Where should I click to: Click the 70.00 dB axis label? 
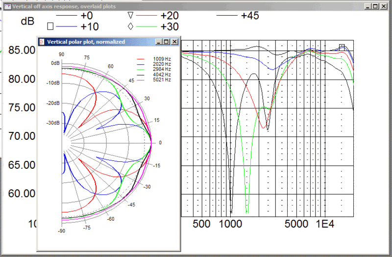tap(22, 136)
